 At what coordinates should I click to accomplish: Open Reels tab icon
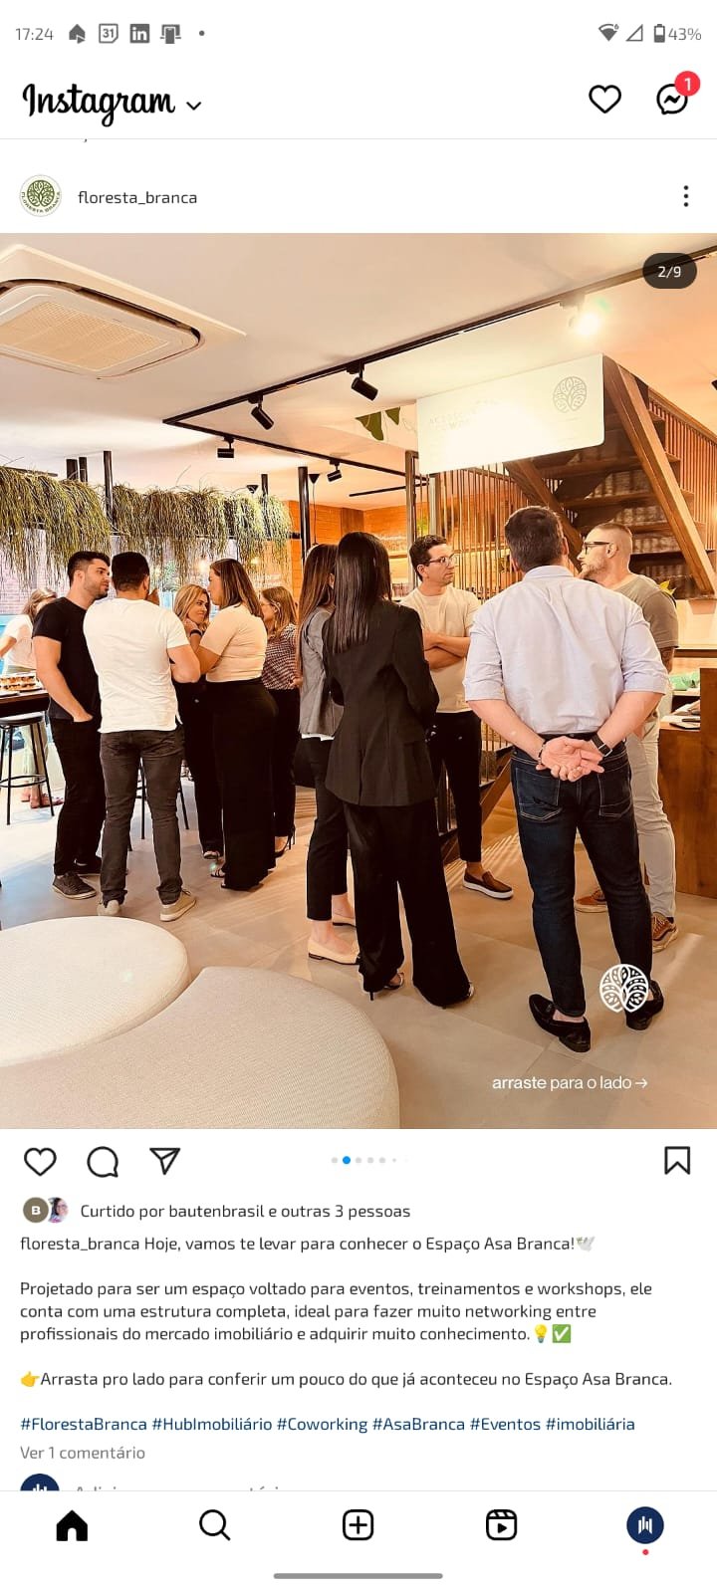tap(501, 1525)
